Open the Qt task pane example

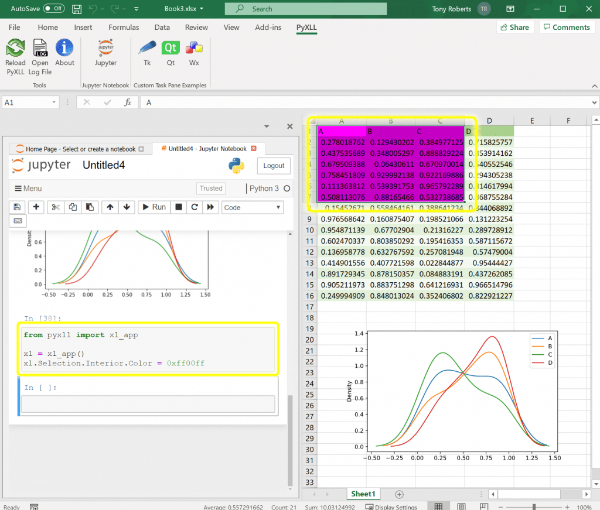tap(171, 53)
